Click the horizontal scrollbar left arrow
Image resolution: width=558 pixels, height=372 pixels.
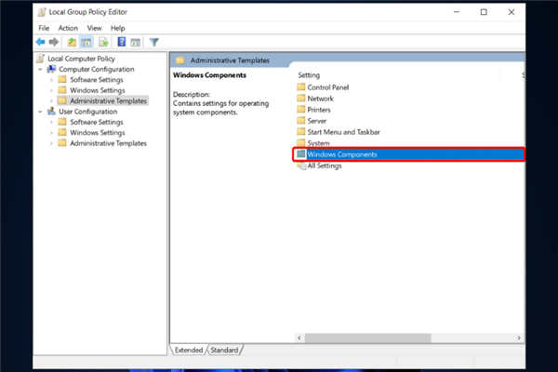click(x=299, y=338)
